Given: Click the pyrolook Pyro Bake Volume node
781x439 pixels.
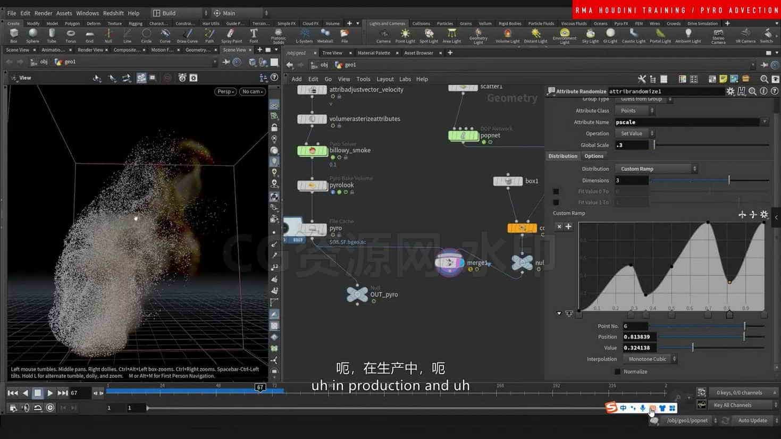Looking at the screenshot, I should pos(312,185).
